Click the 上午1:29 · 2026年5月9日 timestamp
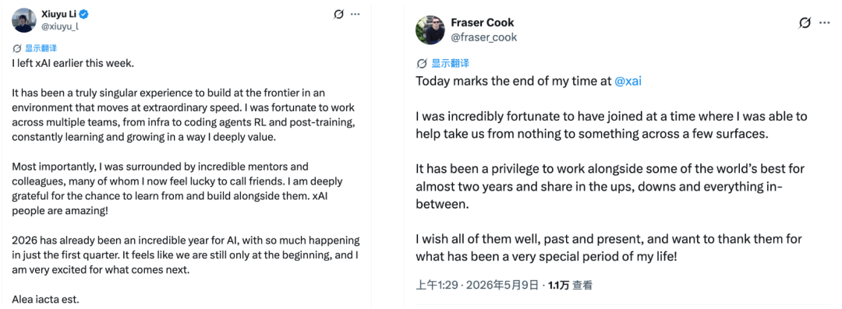 [480, 286]
